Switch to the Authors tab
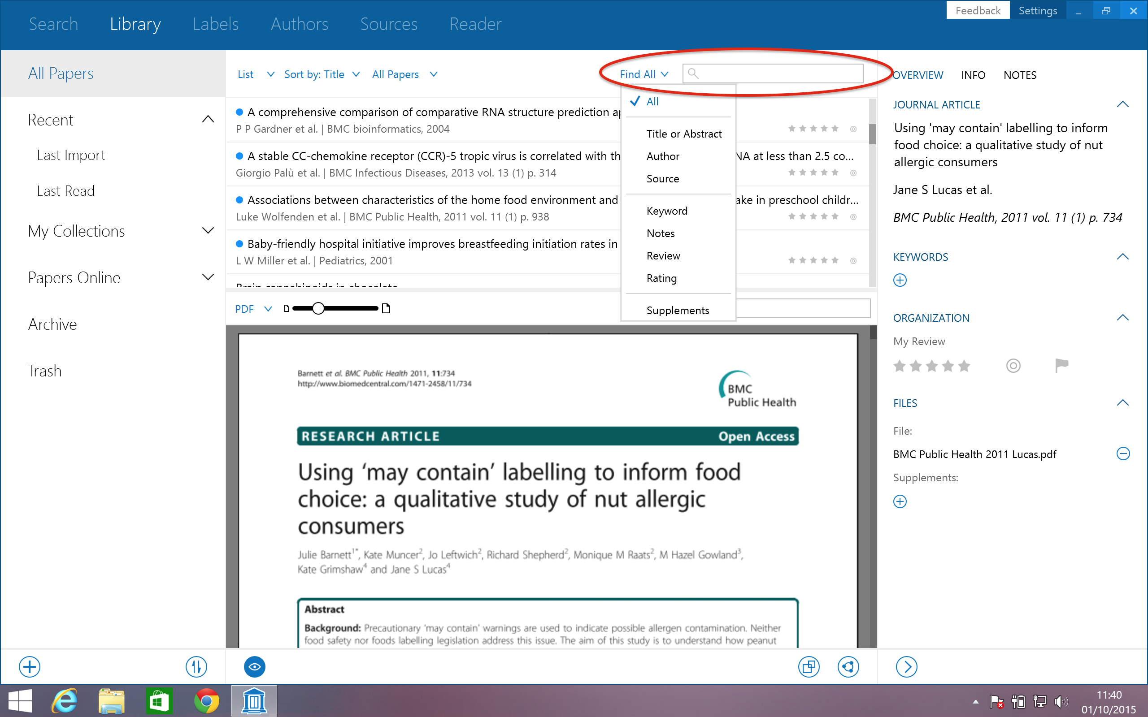Viewport: 1148px width, 717px height. pos(300,24)
